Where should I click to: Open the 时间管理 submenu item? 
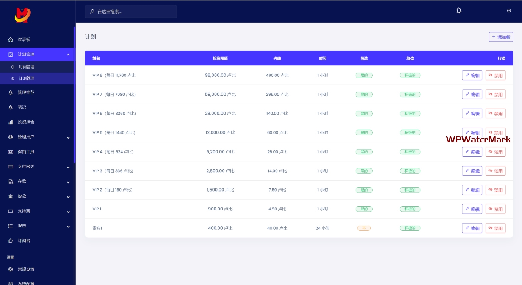coord(27,67)
